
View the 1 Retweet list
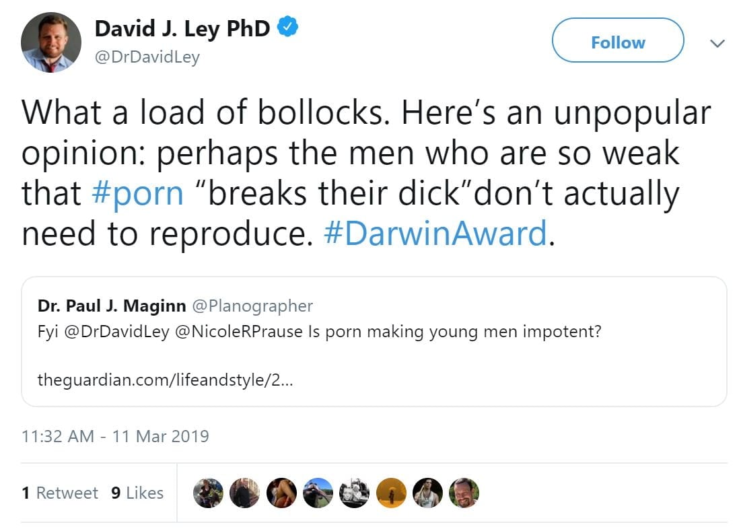(x=60, y=493)
